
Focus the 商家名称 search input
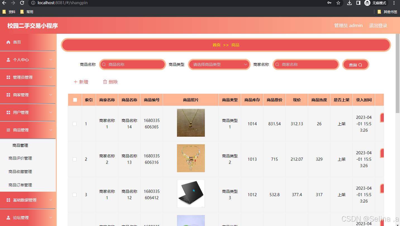(306, 64)
